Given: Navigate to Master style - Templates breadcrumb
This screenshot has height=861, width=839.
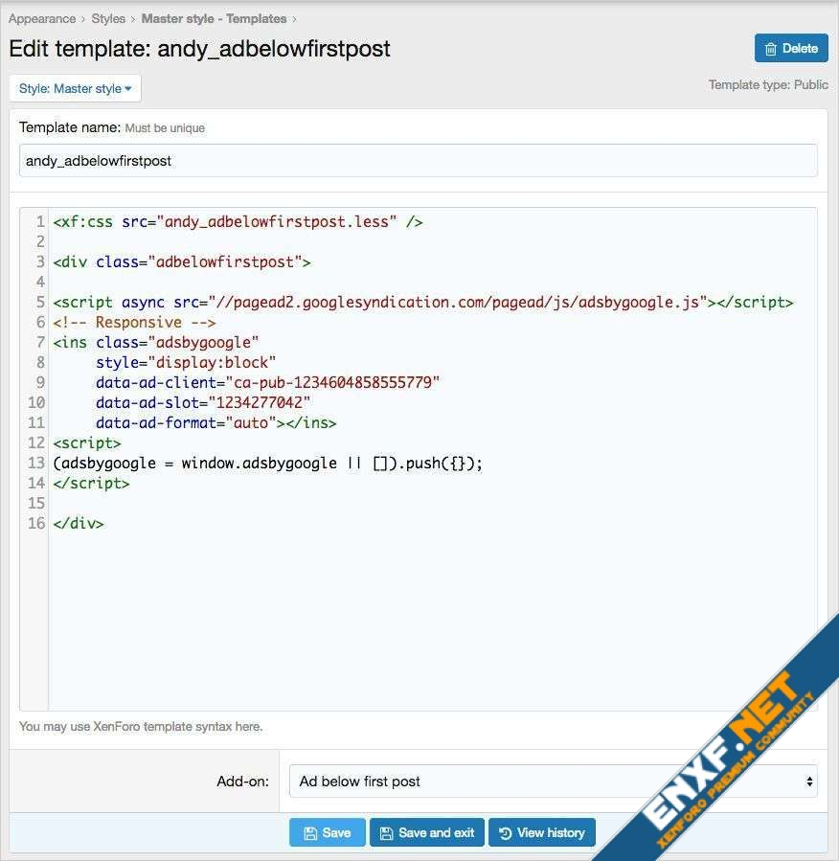Looking at the screenshot, I should (214, 18).
